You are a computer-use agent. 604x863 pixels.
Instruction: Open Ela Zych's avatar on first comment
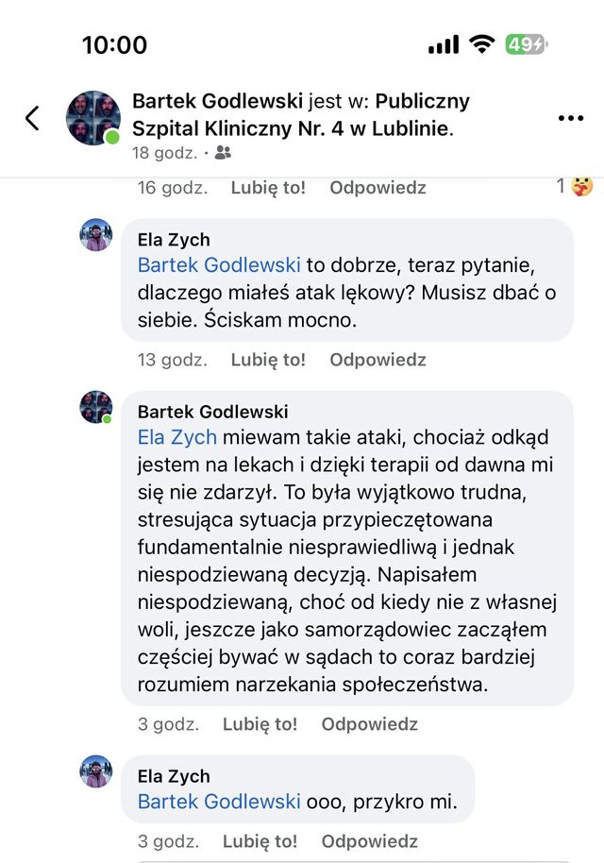pyautogui.click(x=96, y=235)
